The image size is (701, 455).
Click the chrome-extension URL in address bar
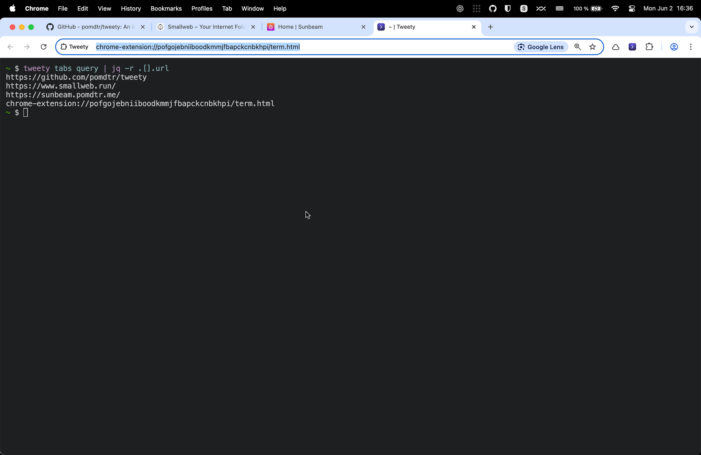point(198,47)
